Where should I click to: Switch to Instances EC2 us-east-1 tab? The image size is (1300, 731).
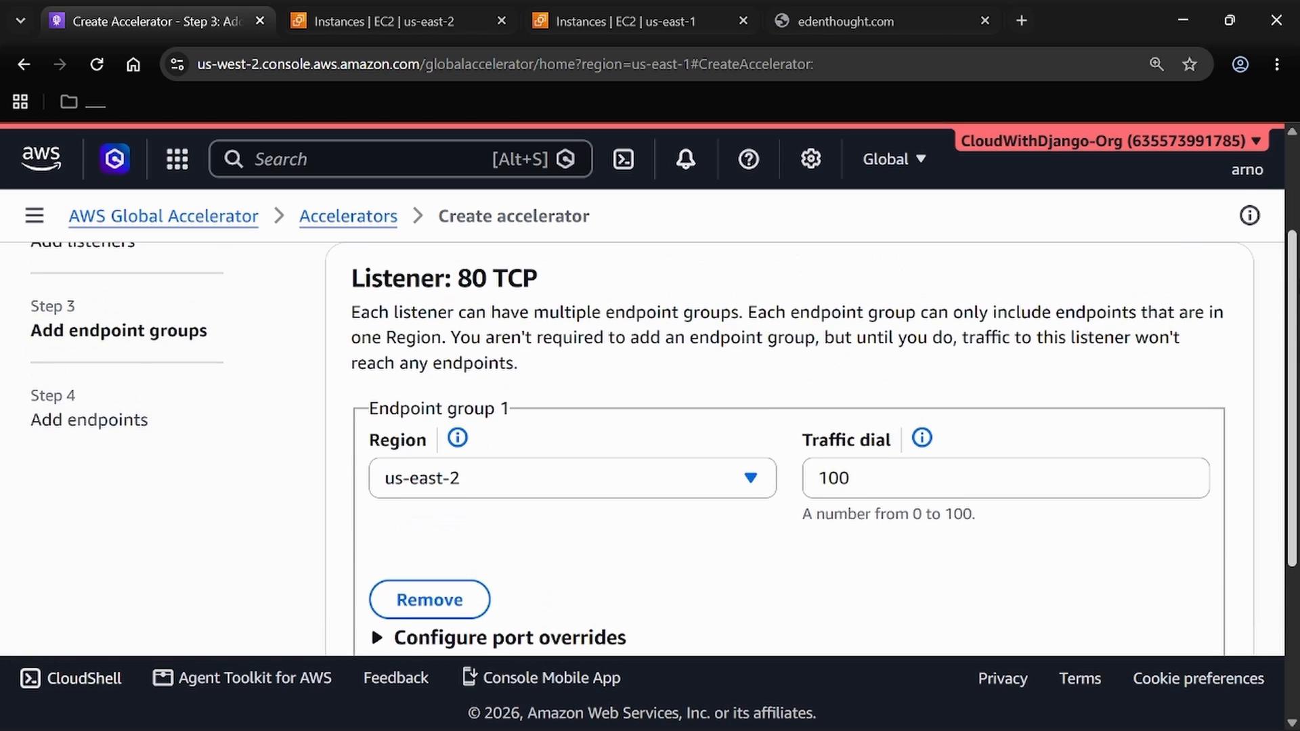click(x=641, y=21)
